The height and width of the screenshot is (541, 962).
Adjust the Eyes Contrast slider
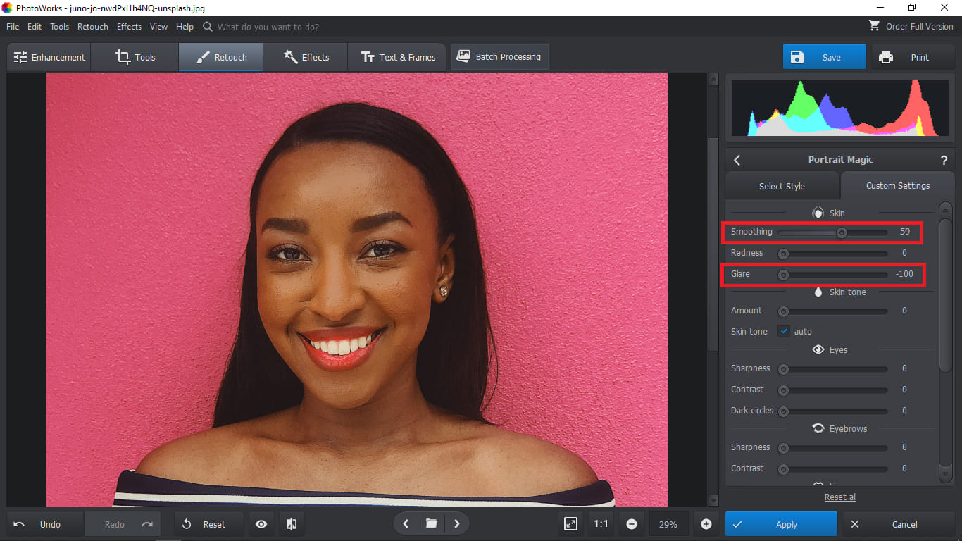(833, 390)
